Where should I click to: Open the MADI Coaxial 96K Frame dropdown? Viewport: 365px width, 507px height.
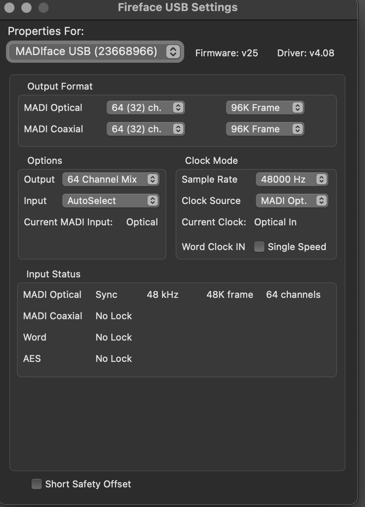click(x=265, y=129)
